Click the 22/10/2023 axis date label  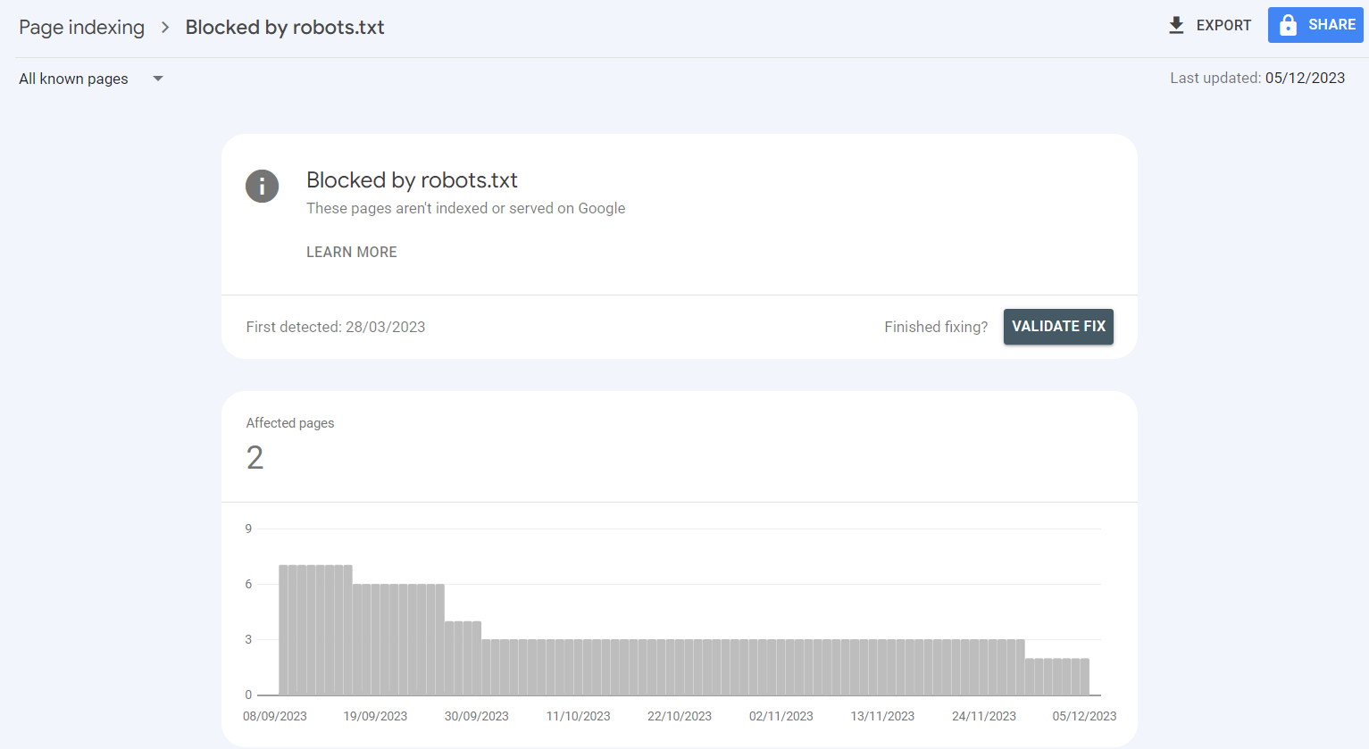[680, 716]
